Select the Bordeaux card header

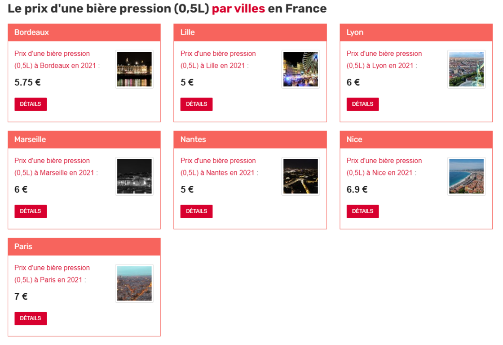(x=84, y=32)
